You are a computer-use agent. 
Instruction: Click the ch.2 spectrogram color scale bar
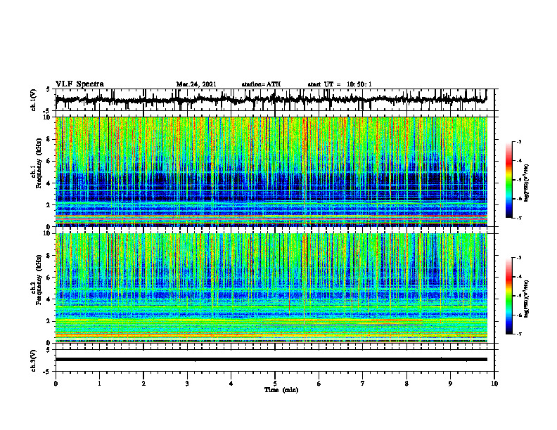tap(509, 296)
